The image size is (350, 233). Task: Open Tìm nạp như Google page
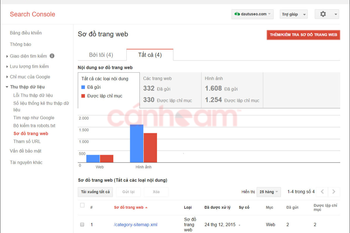34,118
